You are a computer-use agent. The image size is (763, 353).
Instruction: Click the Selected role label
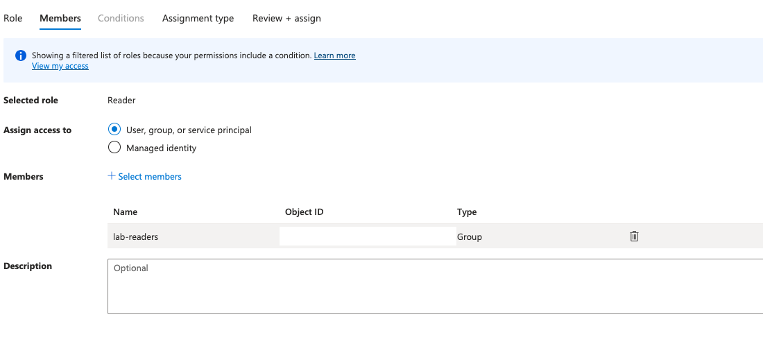pyautogui.click(x=31, y=100)
